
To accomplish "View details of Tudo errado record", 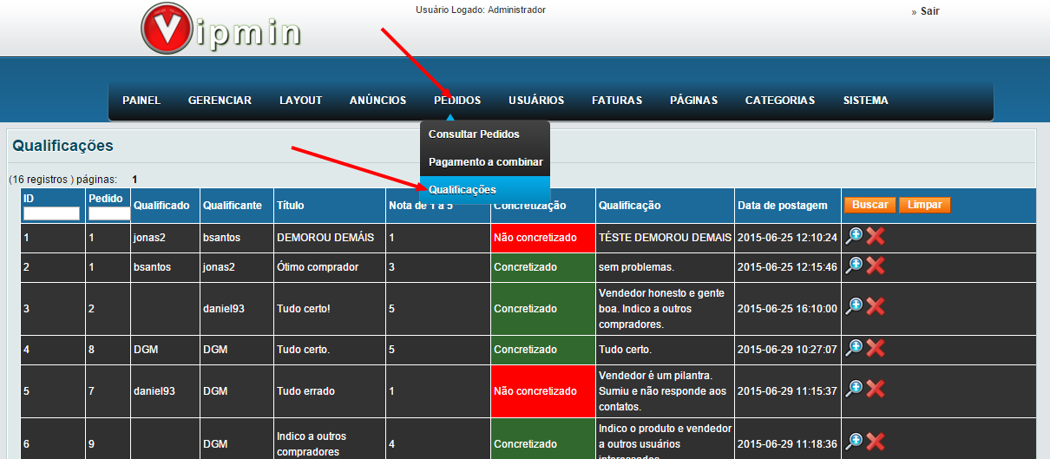I will [854, 390].
